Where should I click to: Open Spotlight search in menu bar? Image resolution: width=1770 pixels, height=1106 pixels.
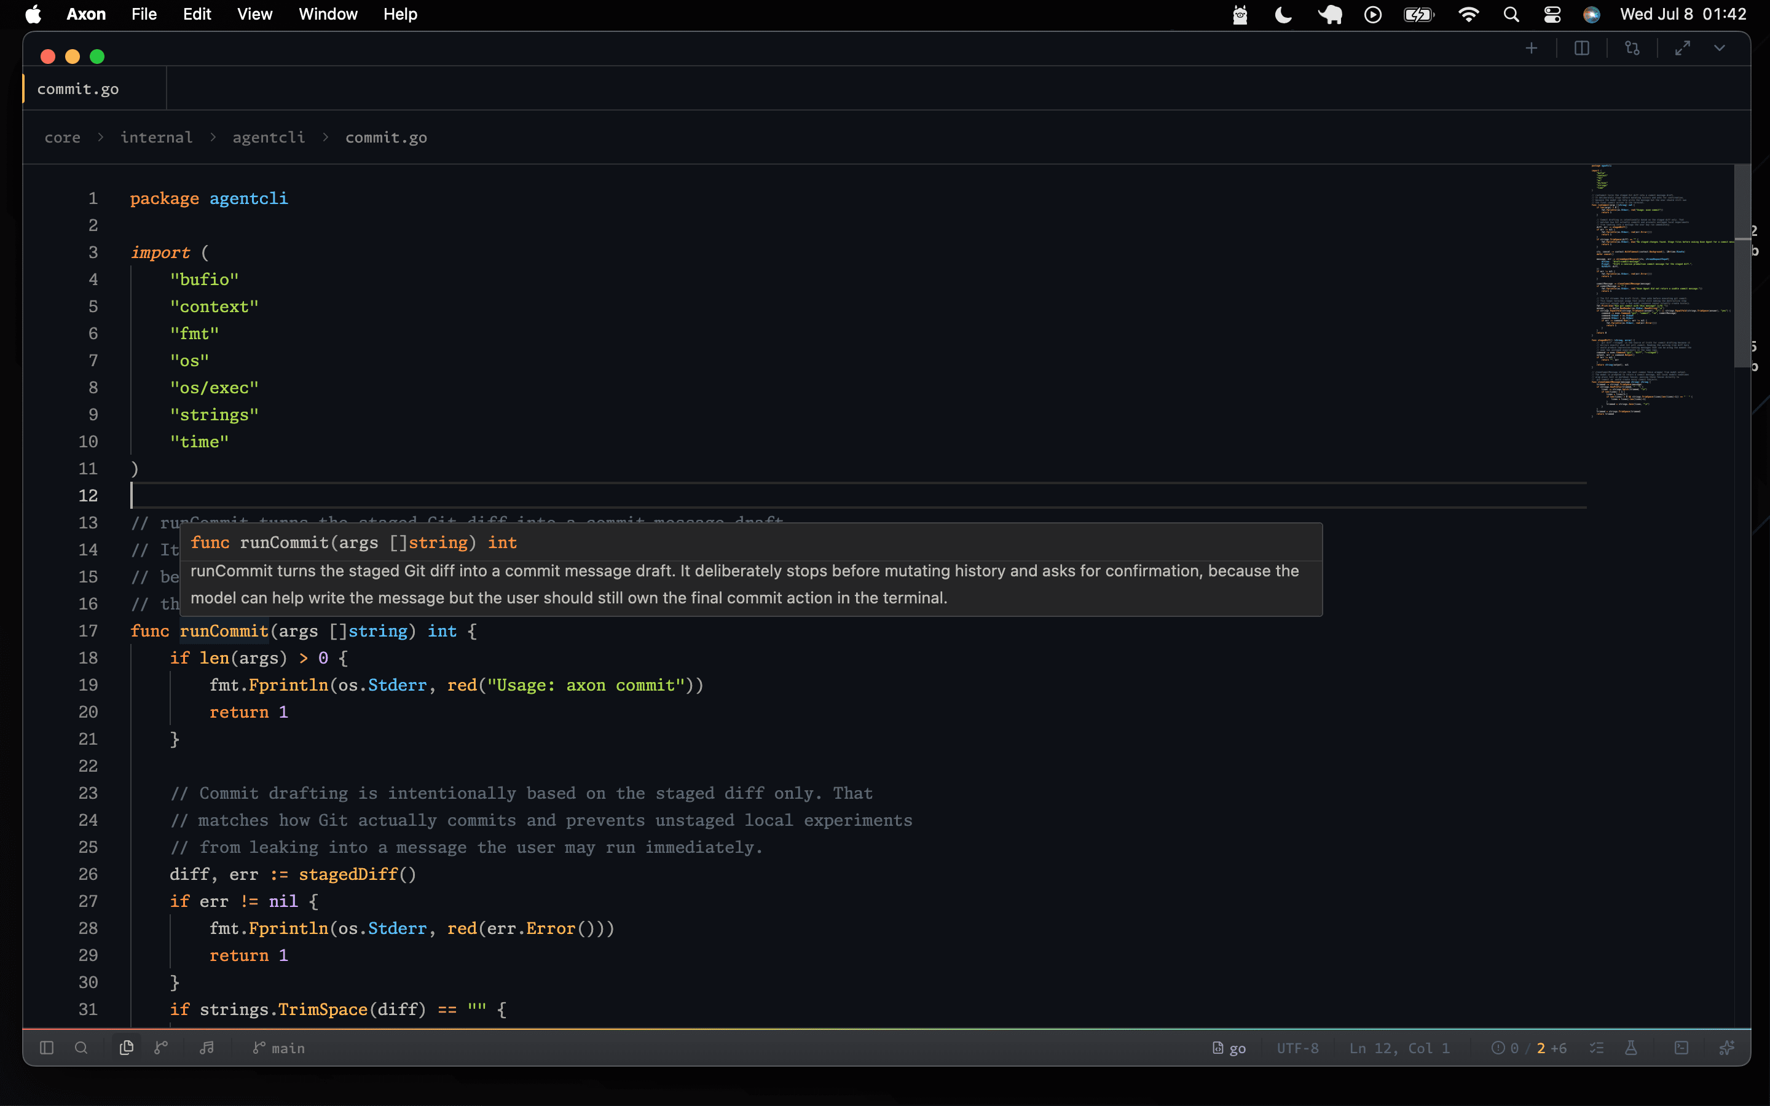(x=1511, y=15)
